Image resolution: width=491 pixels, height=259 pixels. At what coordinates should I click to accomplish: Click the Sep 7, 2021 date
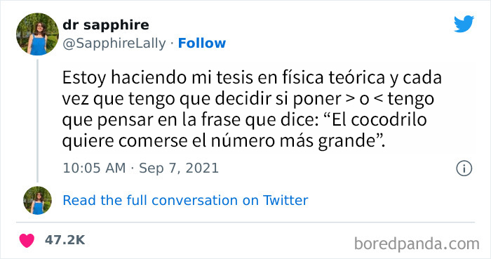(179, 168)
